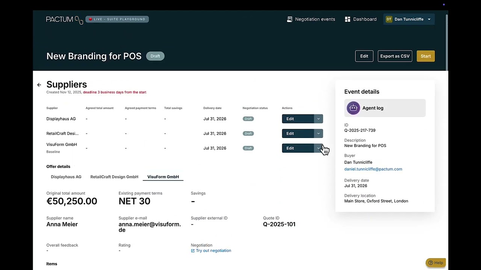
Task: Click the supplier name Anna Meier
Action: [x=62, y=224]
